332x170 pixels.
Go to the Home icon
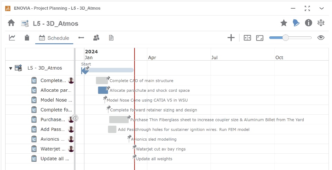pyautogui.click(x=11, y=23)
